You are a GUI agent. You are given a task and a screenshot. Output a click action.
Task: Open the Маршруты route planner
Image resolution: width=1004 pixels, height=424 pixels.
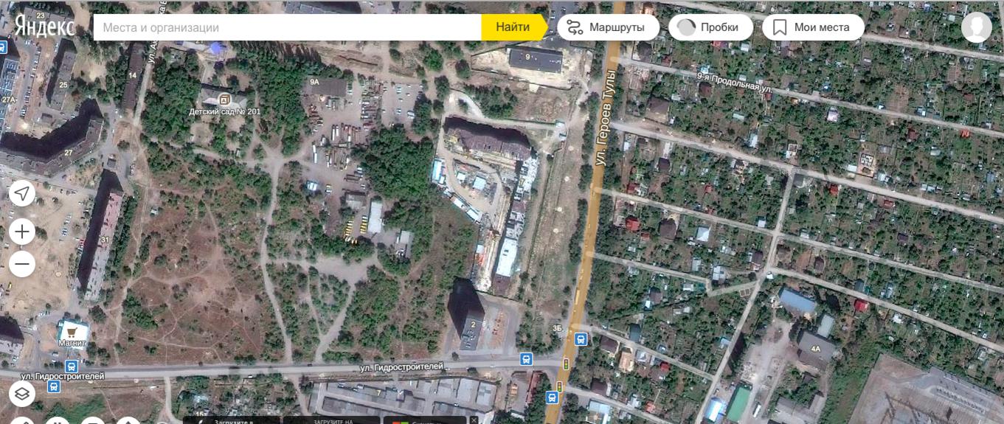point(609,27)
